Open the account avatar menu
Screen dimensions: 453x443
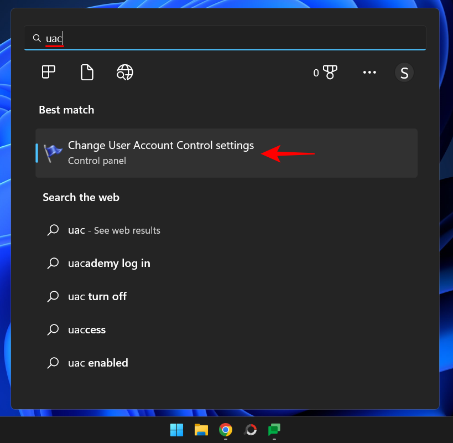(404, 72)
